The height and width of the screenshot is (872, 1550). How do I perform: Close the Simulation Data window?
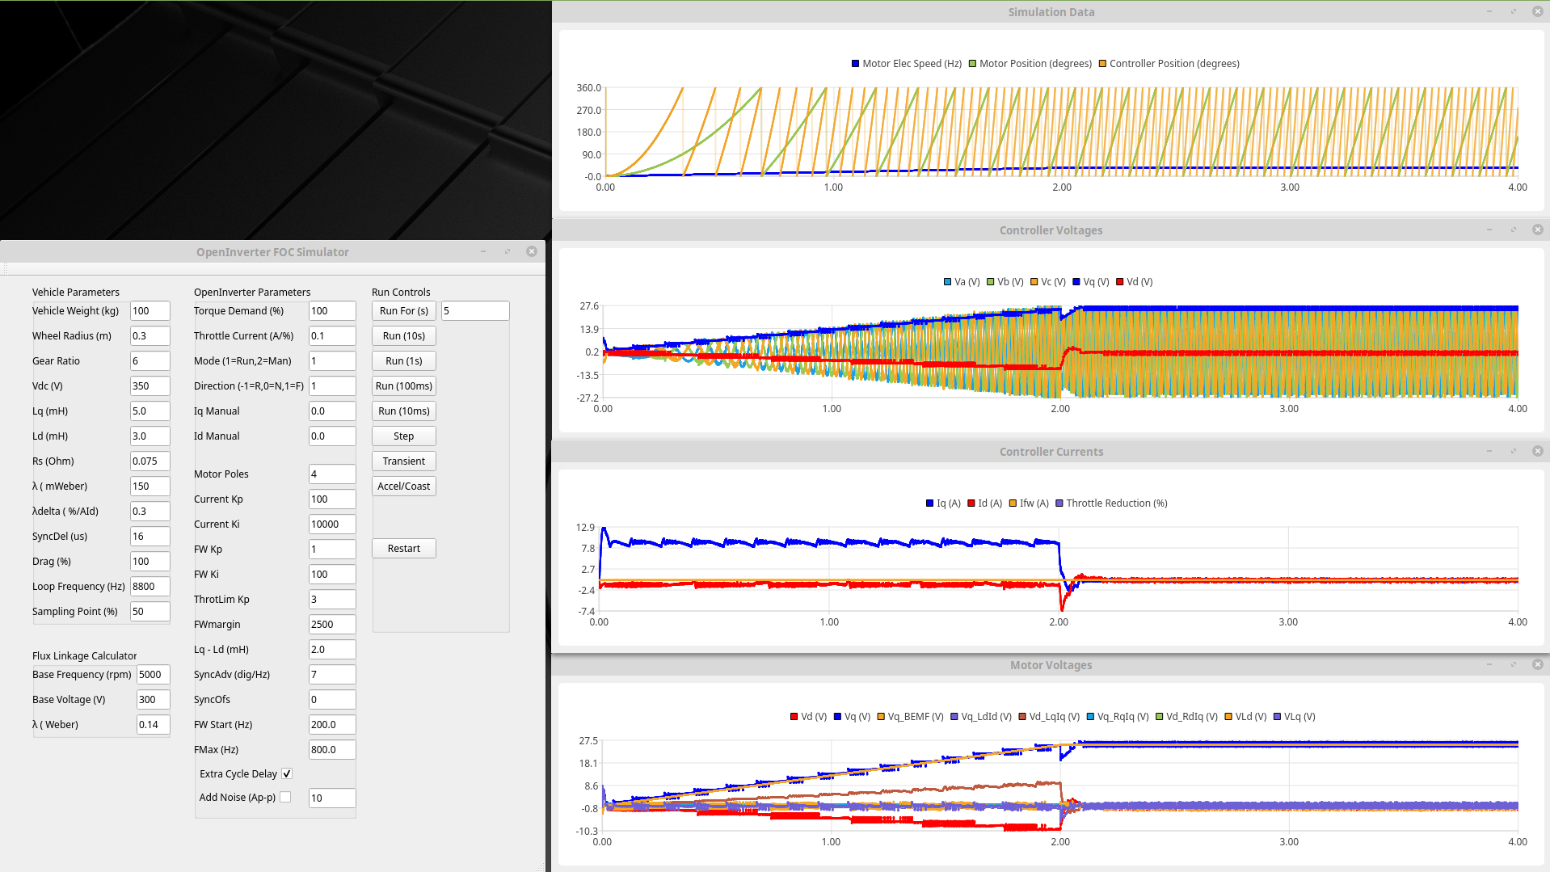pyautogui.click(x=1537, y=11)
